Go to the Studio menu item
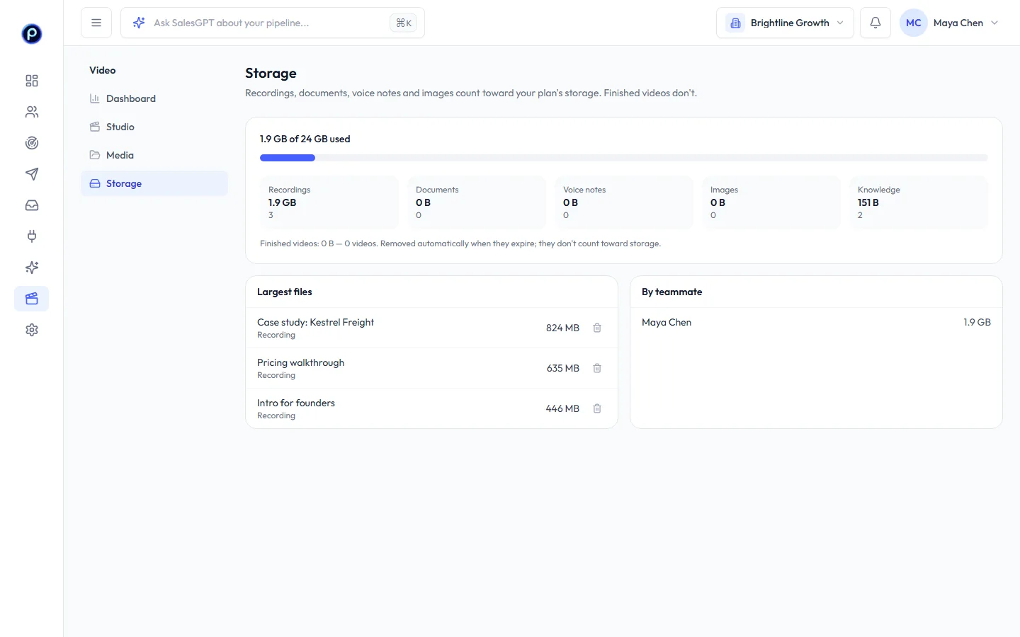1020x637 pixels. (154, 127)
